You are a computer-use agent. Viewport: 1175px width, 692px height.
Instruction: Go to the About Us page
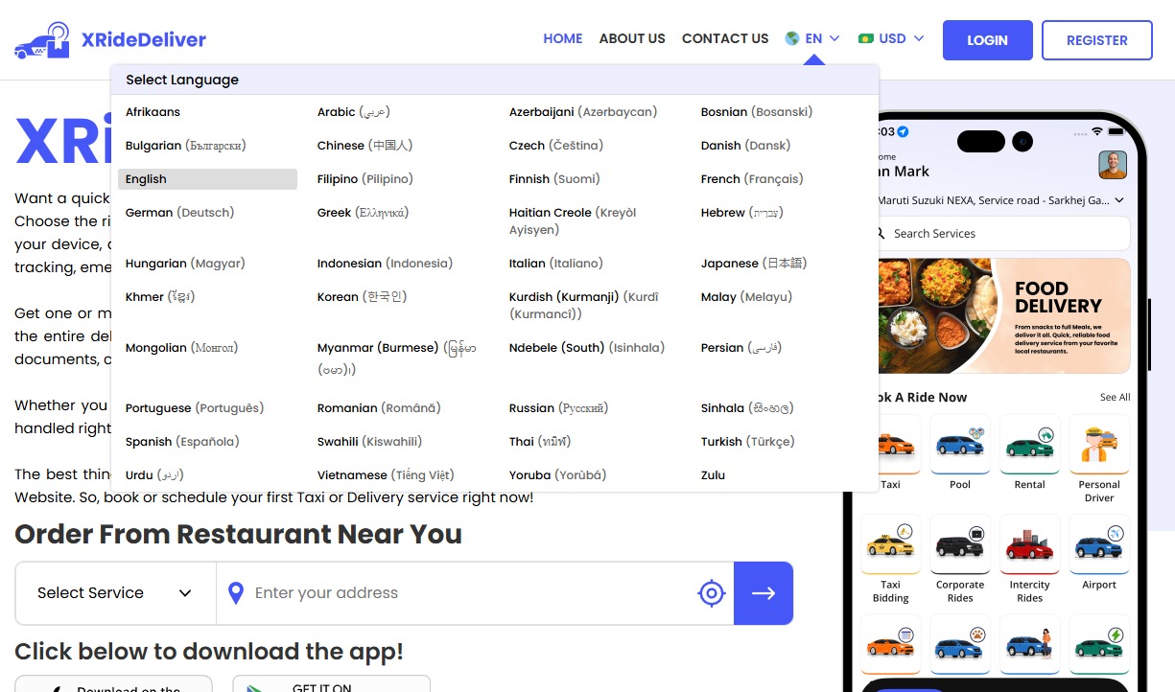point(632,39)
